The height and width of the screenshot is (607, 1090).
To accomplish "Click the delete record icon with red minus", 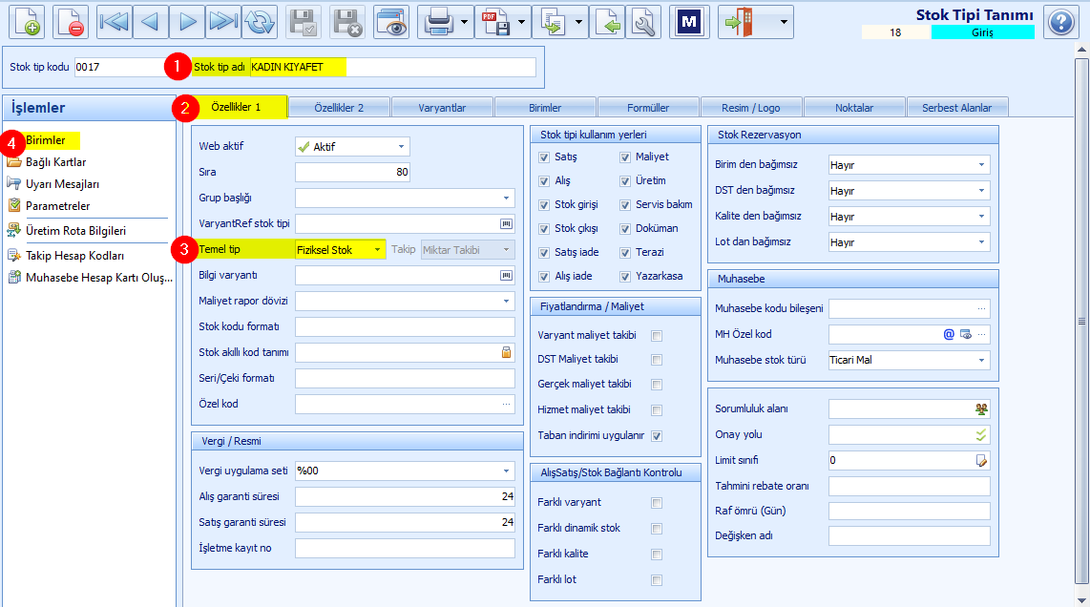I will pos(71,22).
